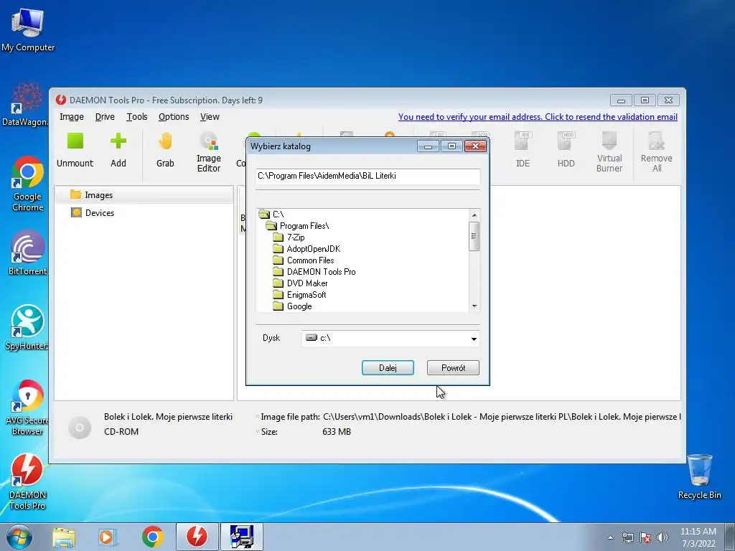
Task: Select the Grab tool icon
Action: 165,151
